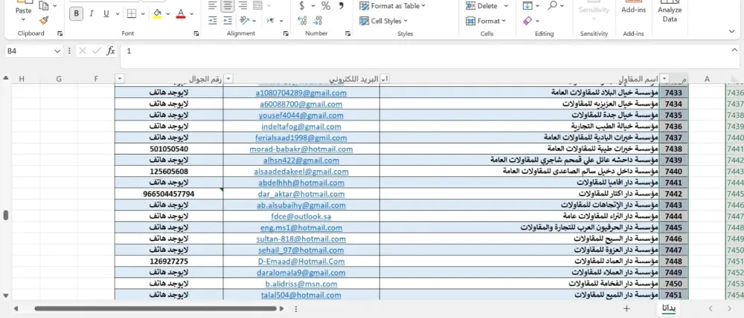The height and width of the screenshot is (318, 744).
Task: Select row number cell 7440
Action: pyautogui.click(x=674, y=171)
